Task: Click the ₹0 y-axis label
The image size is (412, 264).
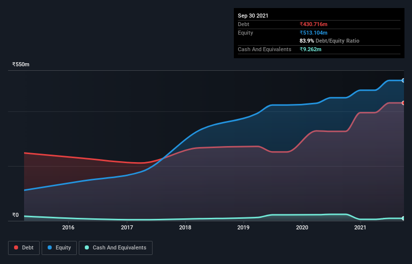Action: pos(16,215)
